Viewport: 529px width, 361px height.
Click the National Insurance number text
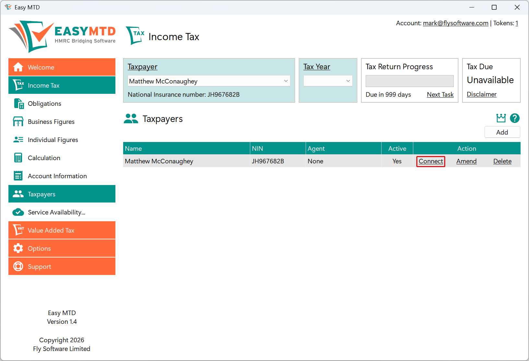184,94
